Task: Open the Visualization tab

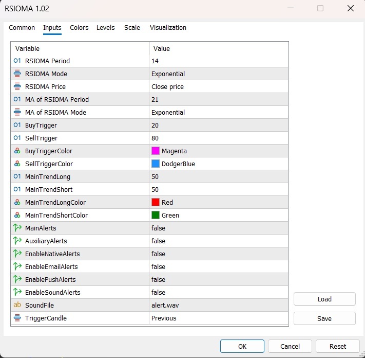Action: (x=168, y=28)
